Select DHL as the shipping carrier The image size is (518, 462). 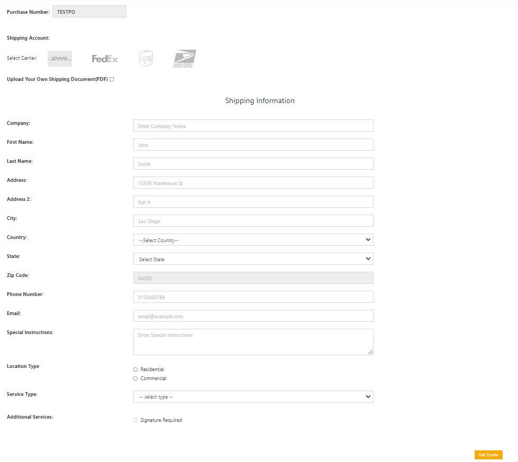click(x=60, y=59)
